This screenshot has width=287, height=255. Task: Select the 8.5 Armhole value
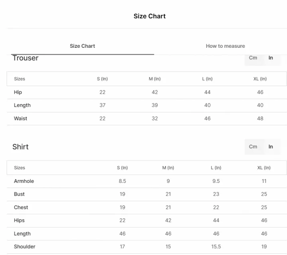coord(122,181)
